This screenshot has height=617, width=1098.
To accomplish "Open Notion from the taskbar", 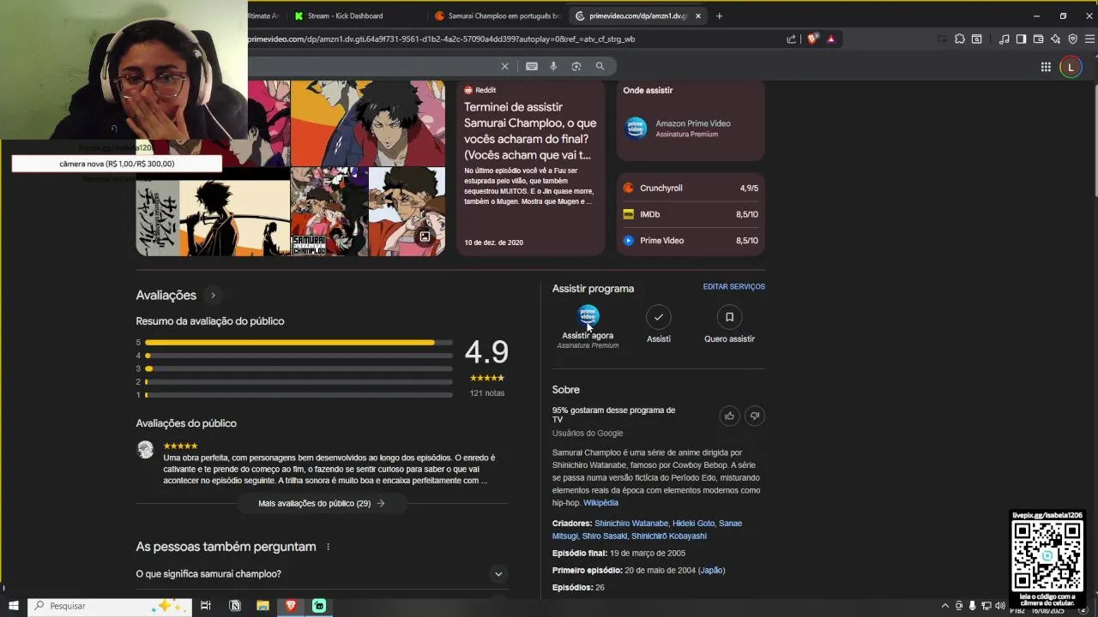I will tap(235, 606).
